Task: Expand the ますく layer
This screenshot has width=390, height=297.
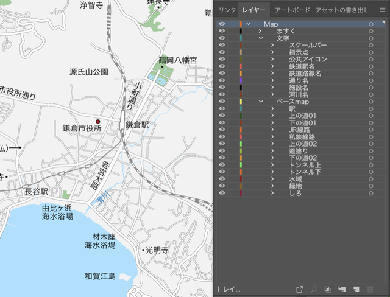Action: coord(260,31)
